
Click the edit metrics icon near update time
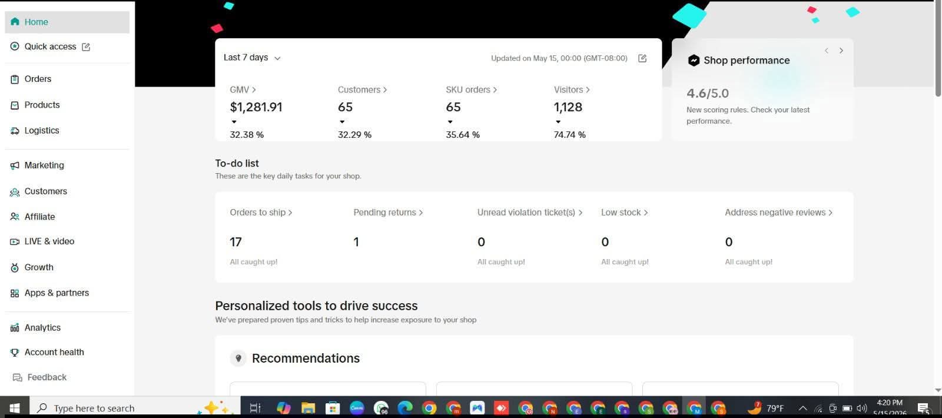642,58
